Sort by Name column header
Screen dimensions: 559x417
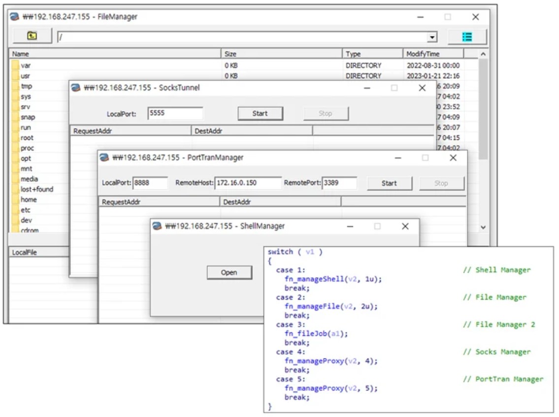(x=115, y=54)
